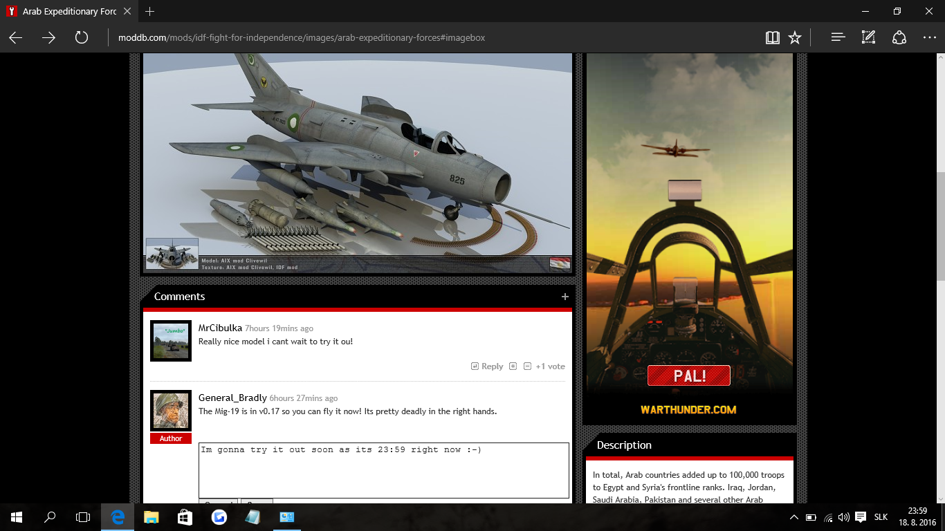Add page to favorites with star icon

pos(795,38)
